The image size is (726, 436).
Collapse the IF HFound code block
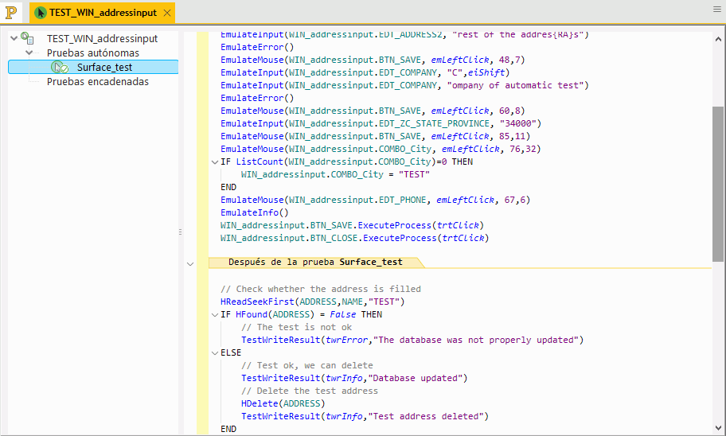coord(215,315)
